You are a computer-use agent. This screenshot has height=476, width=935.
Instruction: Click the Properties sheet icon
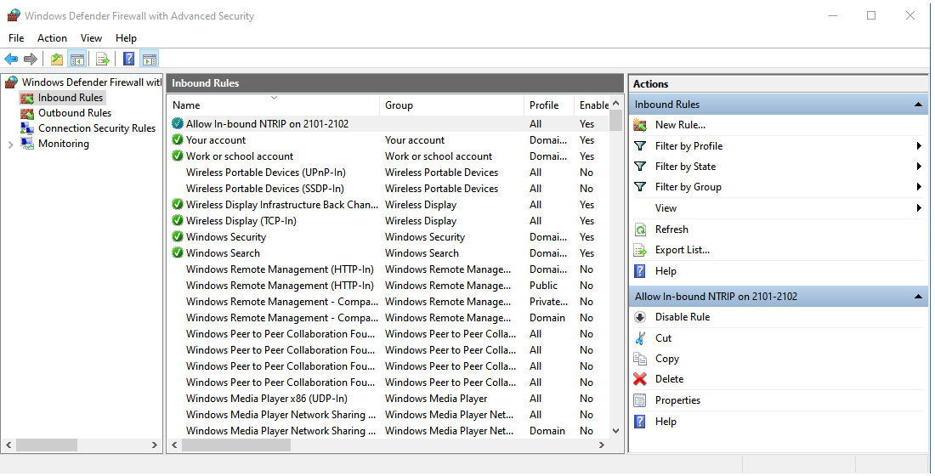(640, 400)
